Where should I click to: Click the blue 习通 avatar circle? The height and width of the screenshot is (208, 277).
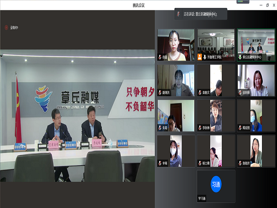pos(216,184)
